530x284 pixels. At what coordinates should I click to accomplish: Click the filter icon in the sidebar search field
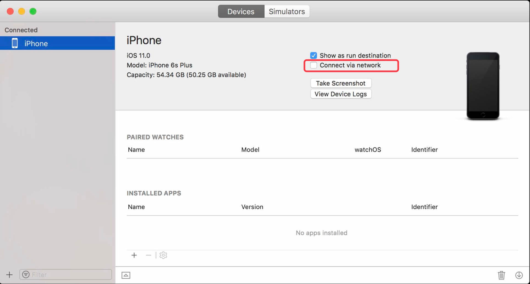click(x=26, y=274)
